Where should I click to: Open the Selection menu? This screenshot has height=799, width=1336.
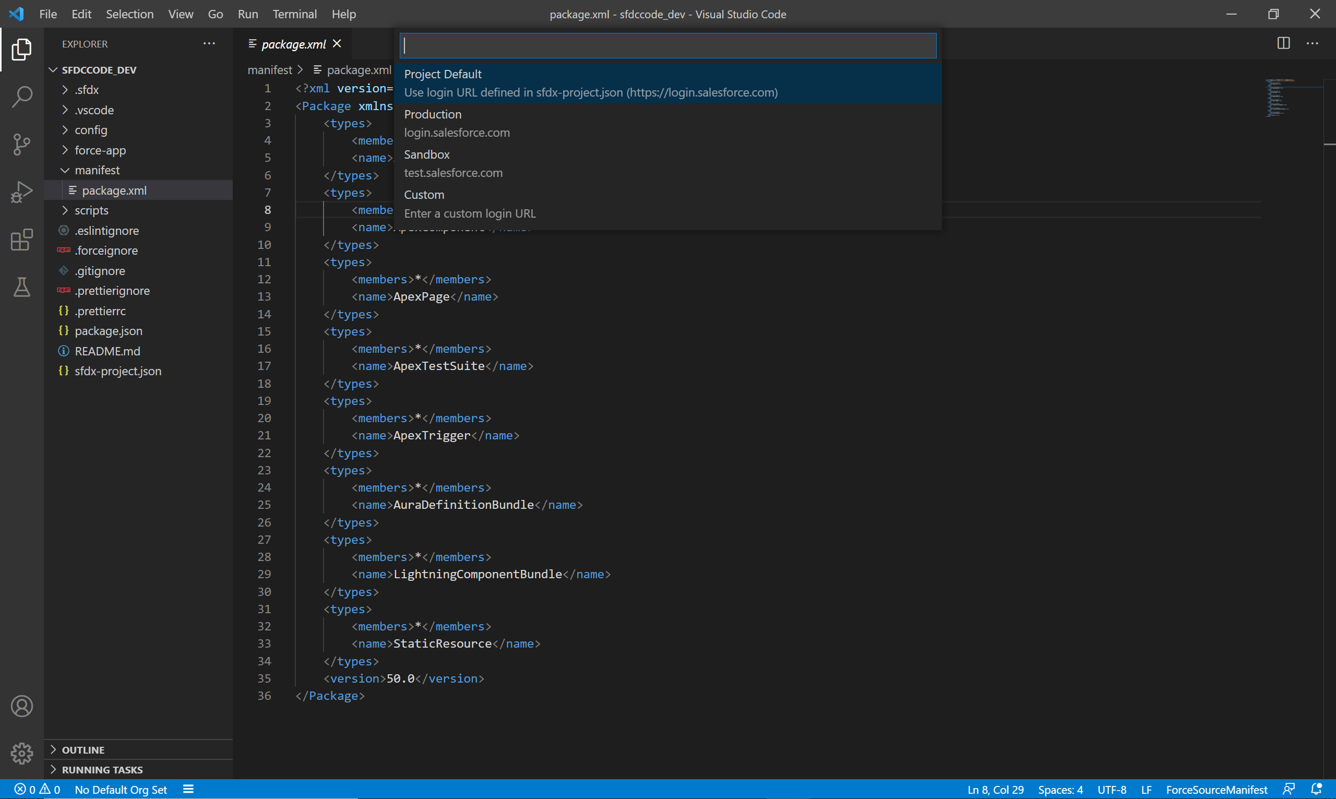129,14
